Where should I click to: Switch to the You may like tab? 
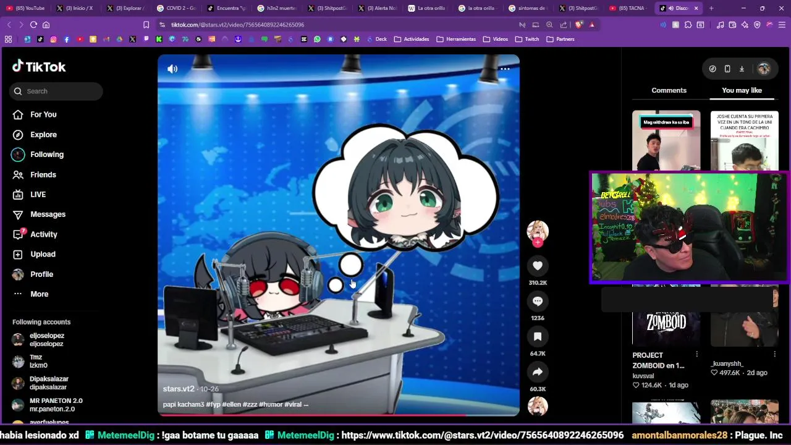coord(742,90)
